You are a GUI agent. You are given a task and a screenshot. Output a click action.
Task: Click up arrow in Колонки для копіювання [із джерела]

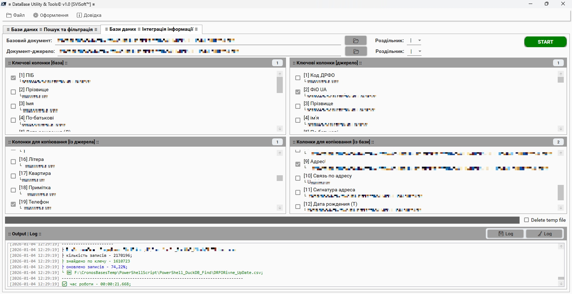click(280, 153)
